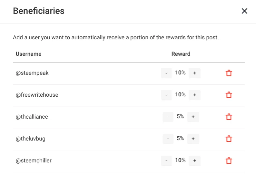The image size is (256, 175).
Task: Delete thealliance beneficiary row
Action: tap(229, 117)
